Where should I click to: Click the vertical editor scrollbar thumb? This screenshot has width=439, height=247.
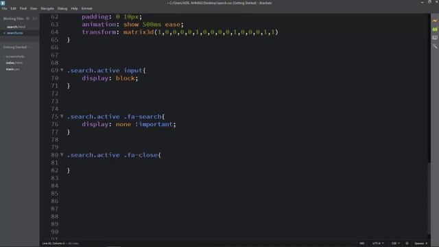click(429, 198)
